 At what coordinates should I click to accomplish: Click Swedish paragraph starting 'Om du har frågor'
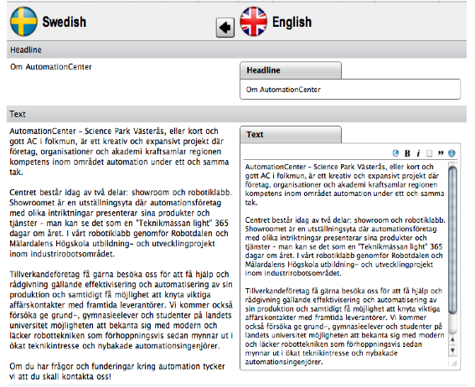point(117,371)
